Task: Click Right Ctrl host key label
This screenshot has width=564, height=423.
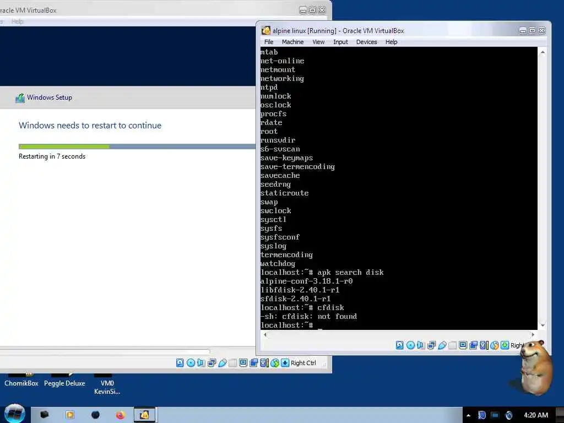Action: tap(303, 363)
